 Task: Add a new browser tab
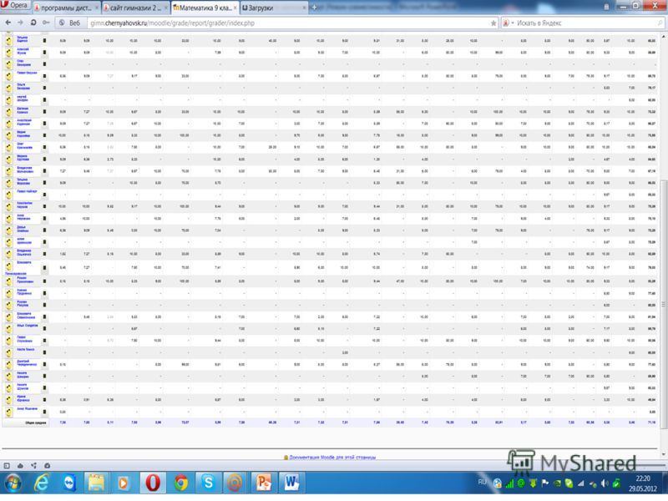(x=315, y=8)
